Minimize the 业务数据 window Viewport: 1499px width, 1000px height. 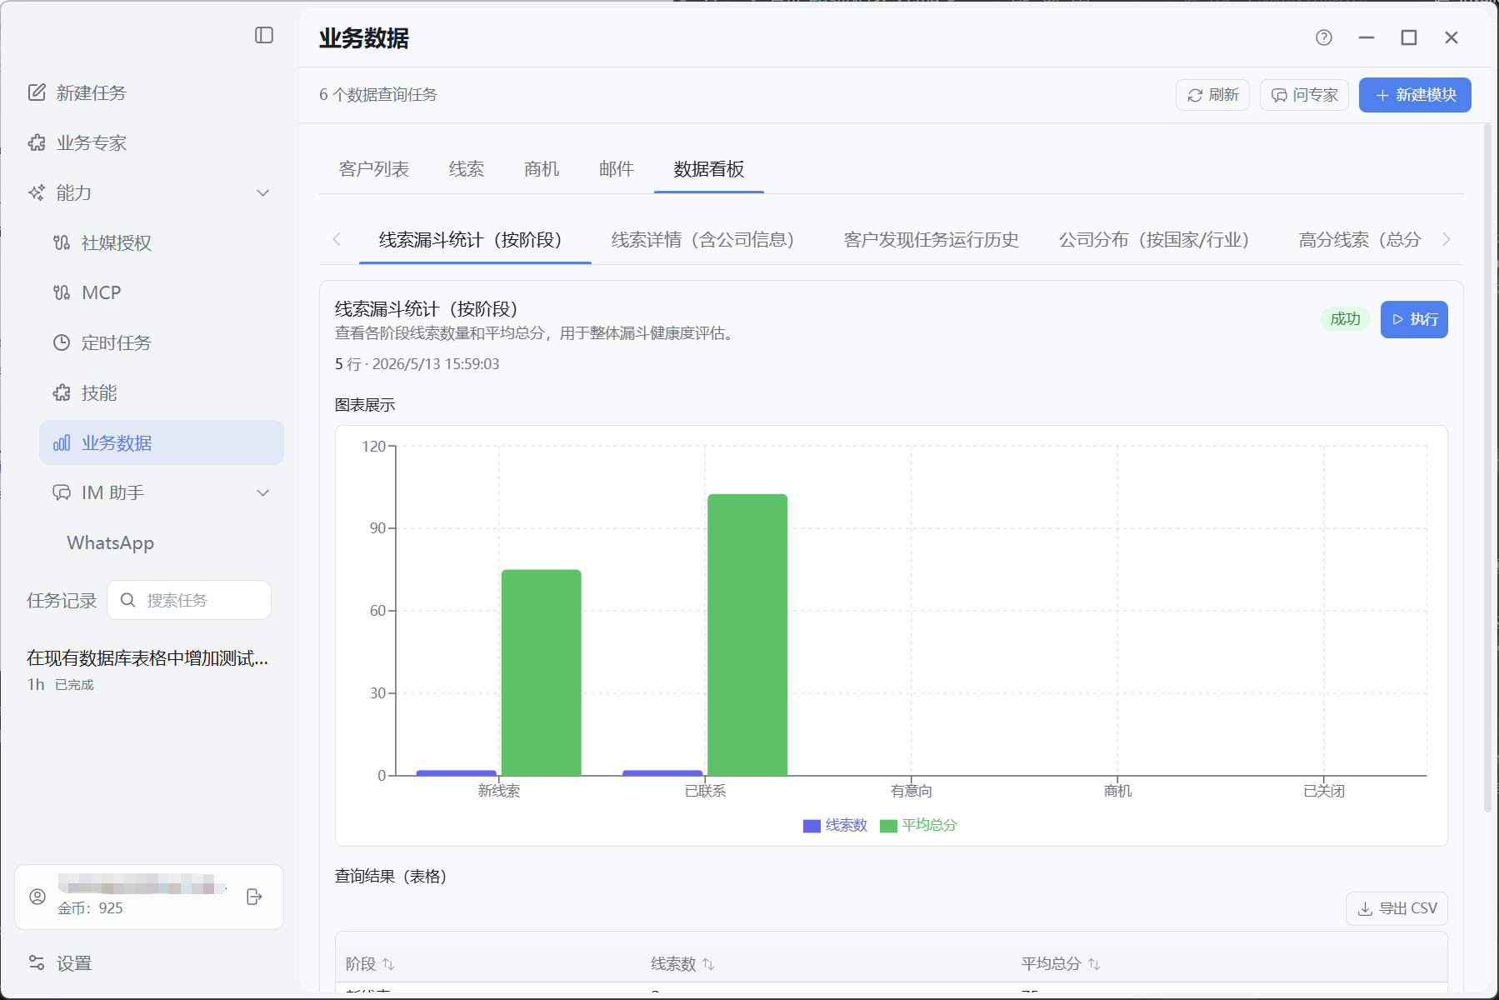pyautogui.click(x=1367, y=37)
